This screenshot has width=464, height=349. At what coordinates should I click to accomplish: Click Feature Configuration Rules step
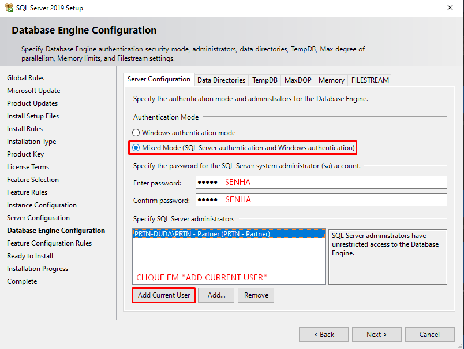coord(50,243)
